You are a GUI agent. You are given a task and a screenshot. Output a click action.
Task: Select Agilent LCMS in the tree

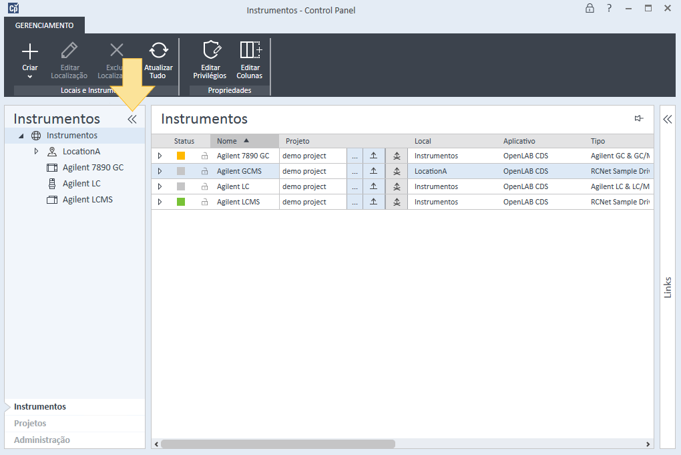coord(87,200)
